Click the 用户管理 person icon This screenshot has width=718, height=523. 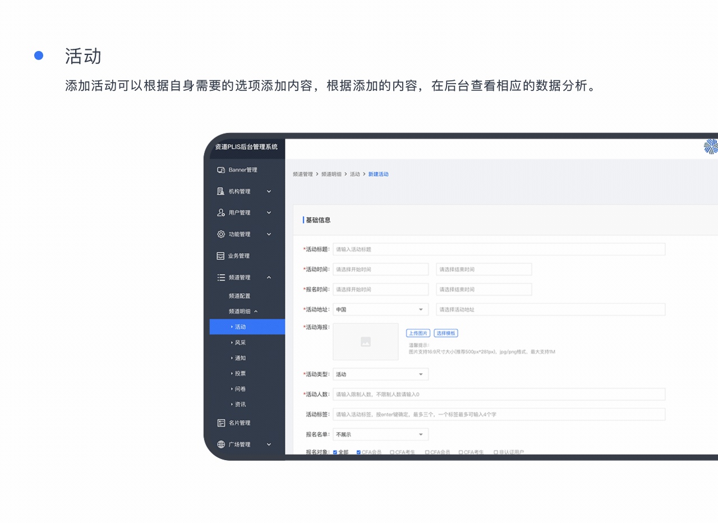pyautogui.click(x=221, y=213)
